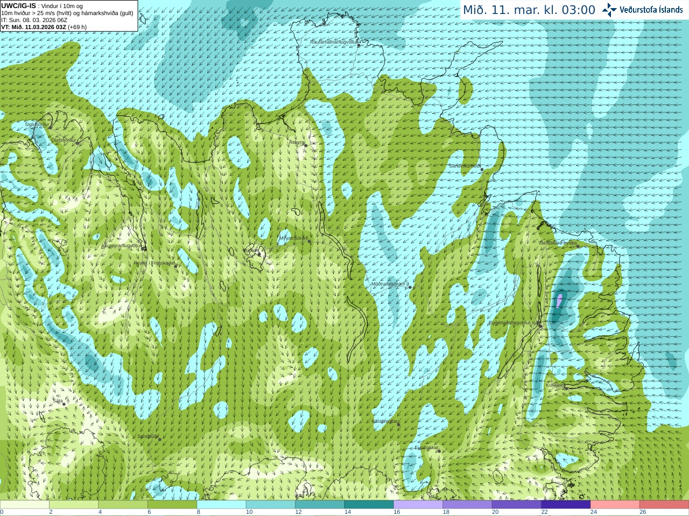Click the Sandvíkurheiði station label
Screen dimensions: 689x516
pos(465,166)
